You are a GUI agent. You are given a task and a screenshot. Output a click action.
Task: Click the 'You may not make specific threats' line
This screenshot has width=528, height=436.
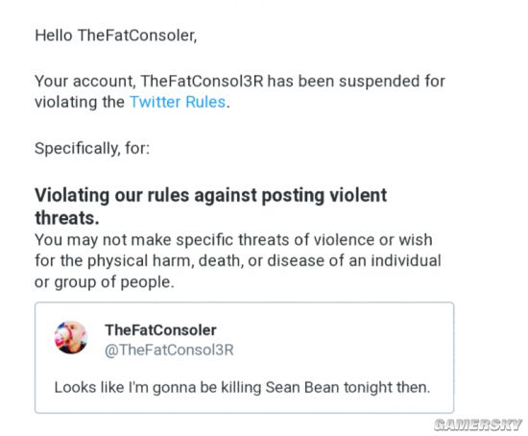pos(233,240)
